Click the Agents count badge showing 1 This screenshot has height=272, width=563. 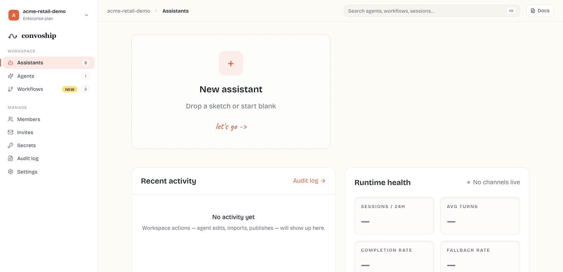pos(85,76)
